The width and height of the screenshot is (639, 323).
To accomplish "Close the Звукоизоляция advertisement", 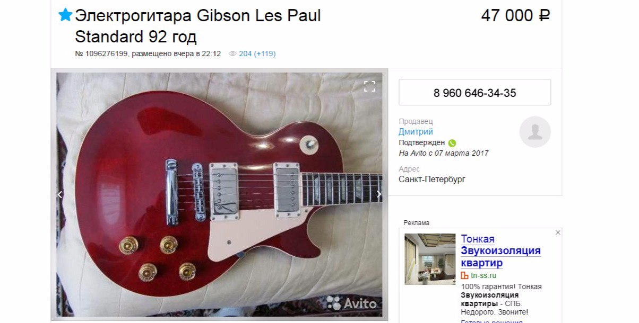I will tap(558, 232).
